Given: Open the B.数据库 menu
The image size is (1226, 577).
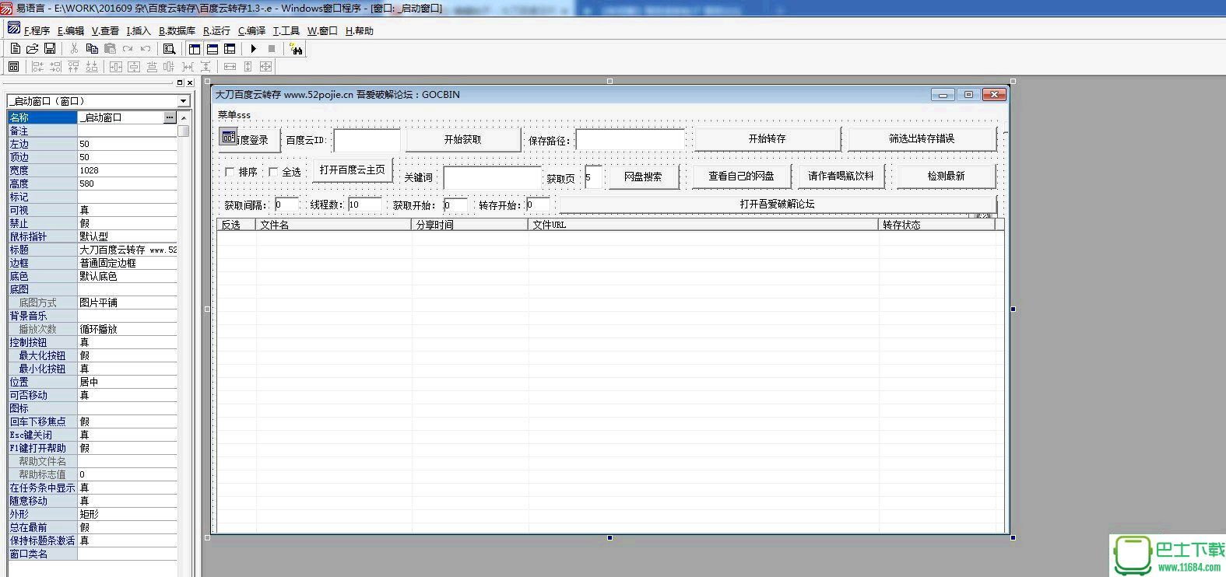Looking at the screenshot, I should click(177, 31).
